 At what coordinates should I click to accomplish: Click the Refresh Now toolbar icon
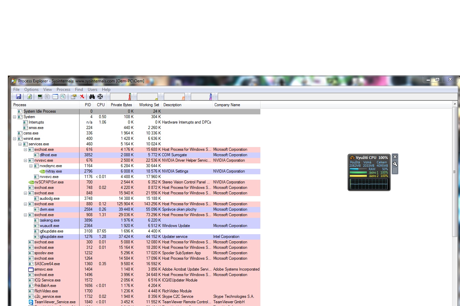click(x=29, y=97)
